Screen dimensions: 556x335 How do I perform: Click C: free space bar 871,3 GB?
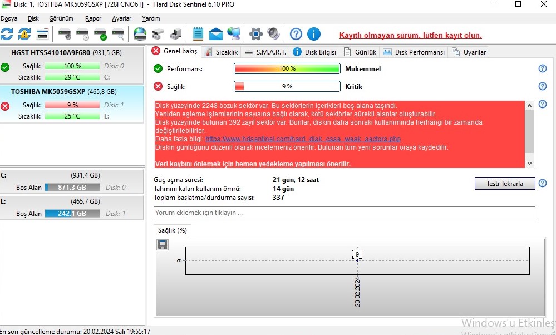pyautogui.click(x=72, y=187)
